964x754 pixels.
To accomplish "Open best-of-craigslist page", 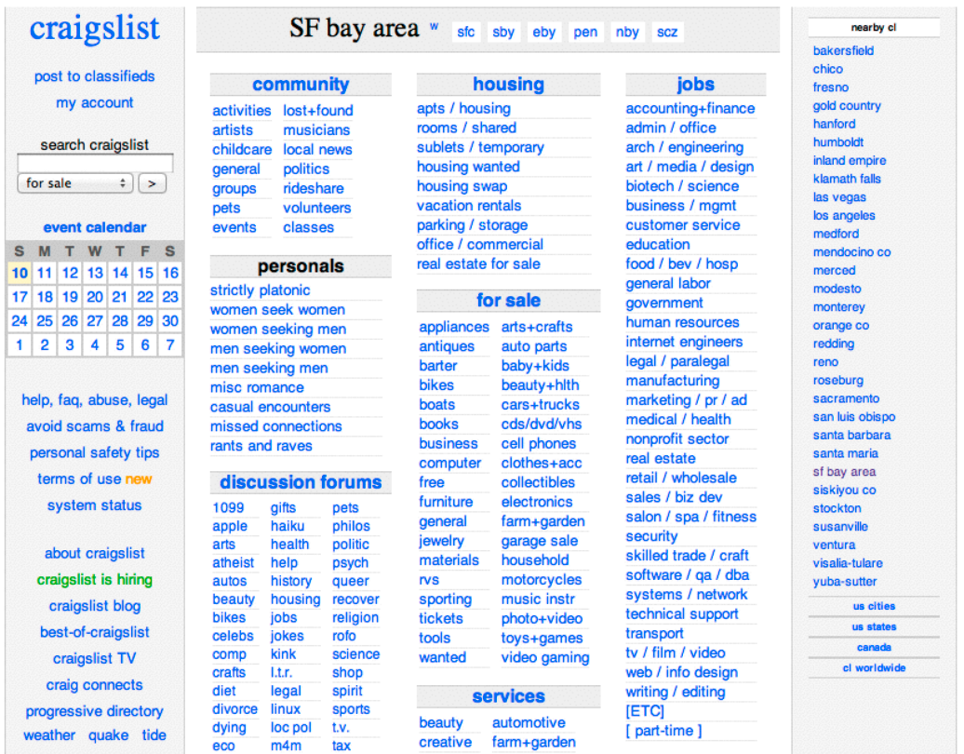I will tap(95, 632).
